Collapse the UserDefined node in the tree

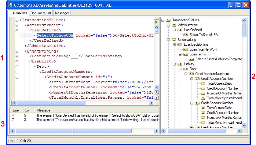[174, 30]
